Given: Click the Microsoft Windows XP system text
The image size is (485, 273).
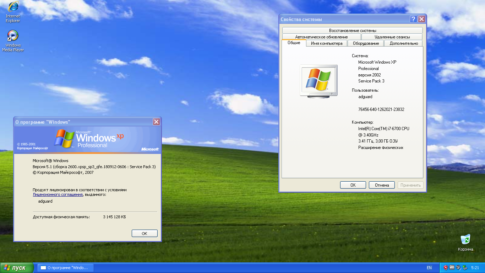Looking at the screenshot, I should point(377,62).
